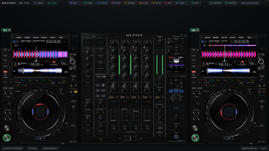
Task: Toggle left deck red QUANTIZE button
Action: 5,72
